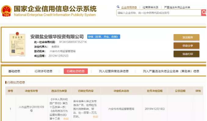Click the row number 1 cell
The image size is (207, 121).
click(10, 109)
